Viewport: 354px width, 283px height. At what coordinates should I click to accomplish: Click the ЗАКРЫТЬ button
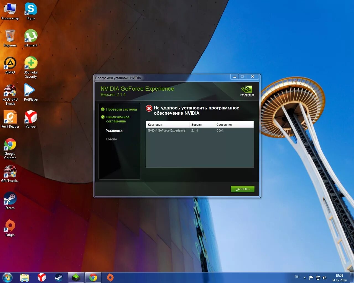(243, 189)
